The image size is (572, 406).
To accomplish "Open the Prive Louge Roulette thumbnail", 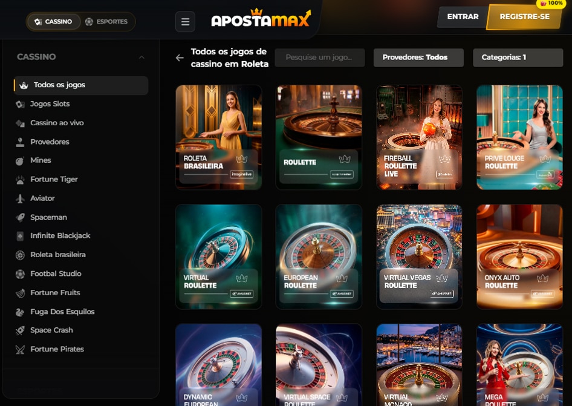I will [519, 137].
